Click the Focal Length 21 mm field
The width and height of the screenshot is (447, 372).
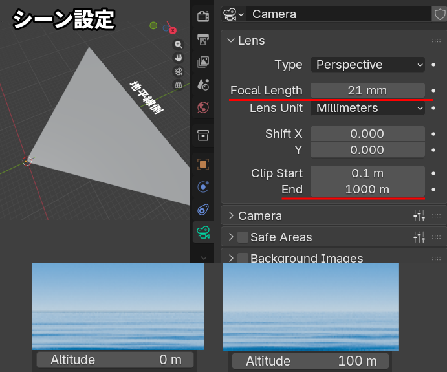367,91
